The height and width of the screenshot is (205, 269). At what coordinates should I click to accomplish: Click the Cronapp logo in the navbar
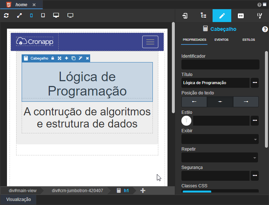[x=35, y=42]
